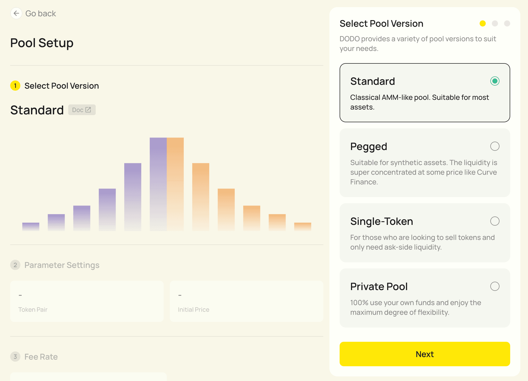Open the Doc external link for Standard
The width and height of the screenshot is (528, 381).
click(x=81, y=110)
